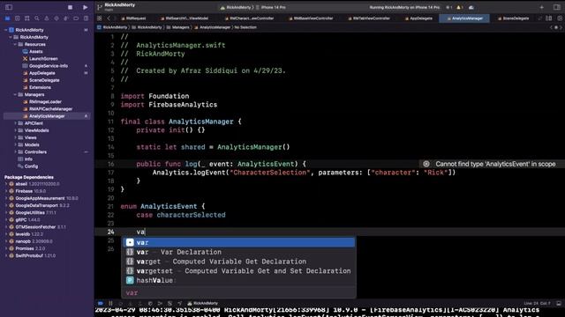The height and width of the screenshot is (317, 565).
Task: Choose the 'var — Var Declaration' snippet
Action: [238, 252]
